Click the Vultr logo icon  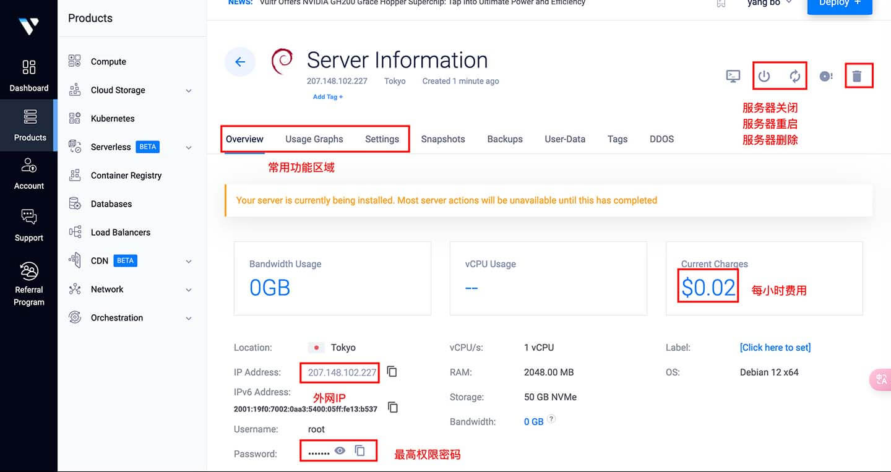28,25
